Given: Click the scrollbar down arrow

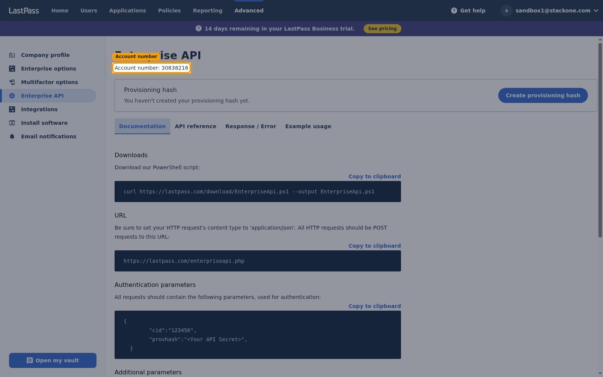Looking at the screenshot, I should 600,374.
